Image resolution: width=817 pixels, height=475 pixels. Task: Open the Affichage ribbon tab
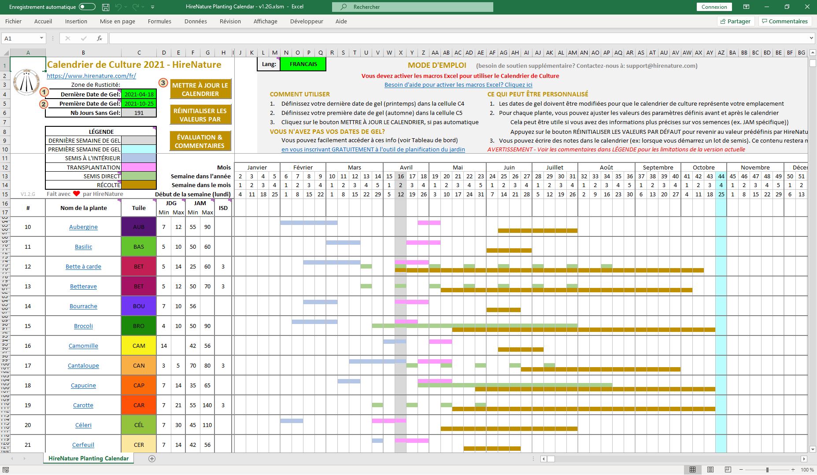pos(266,21)
